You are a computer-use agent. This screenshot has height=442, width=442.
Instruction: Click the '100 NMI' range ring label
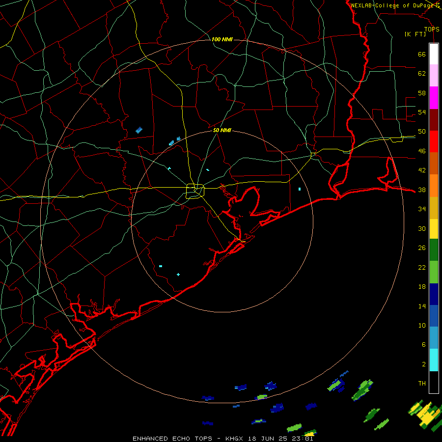pyautogui.click(x=222, y=39)
